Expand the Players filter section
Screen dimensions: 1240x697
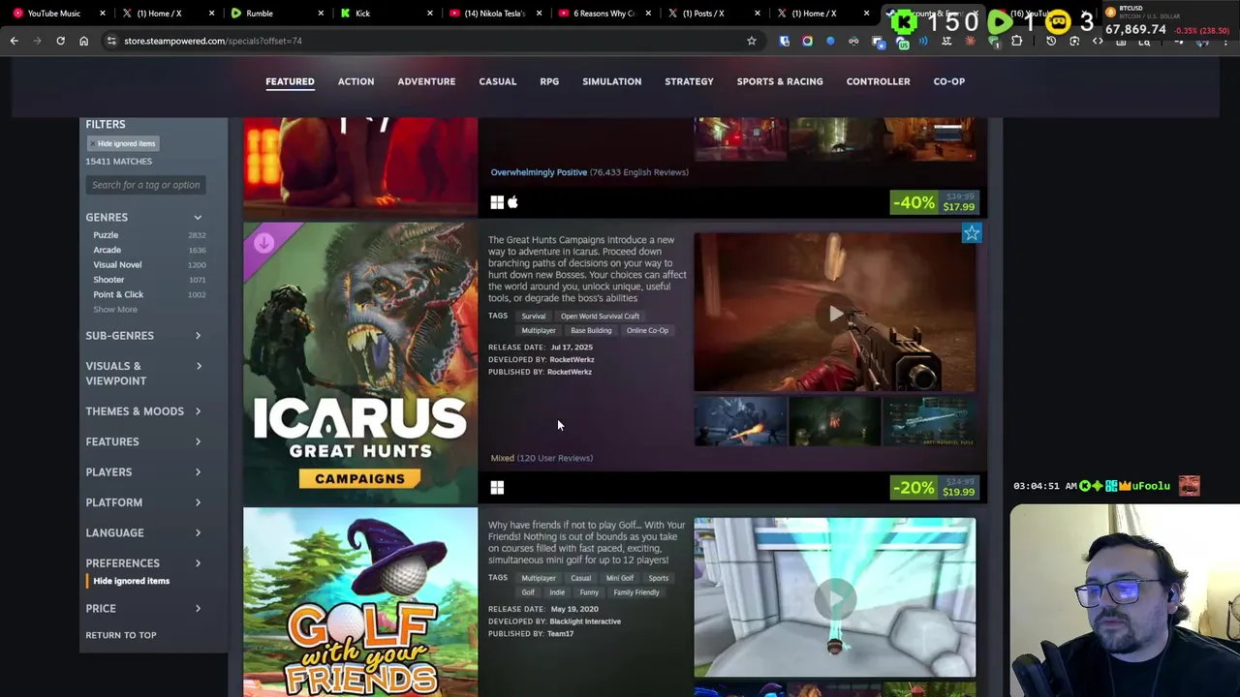143,472
